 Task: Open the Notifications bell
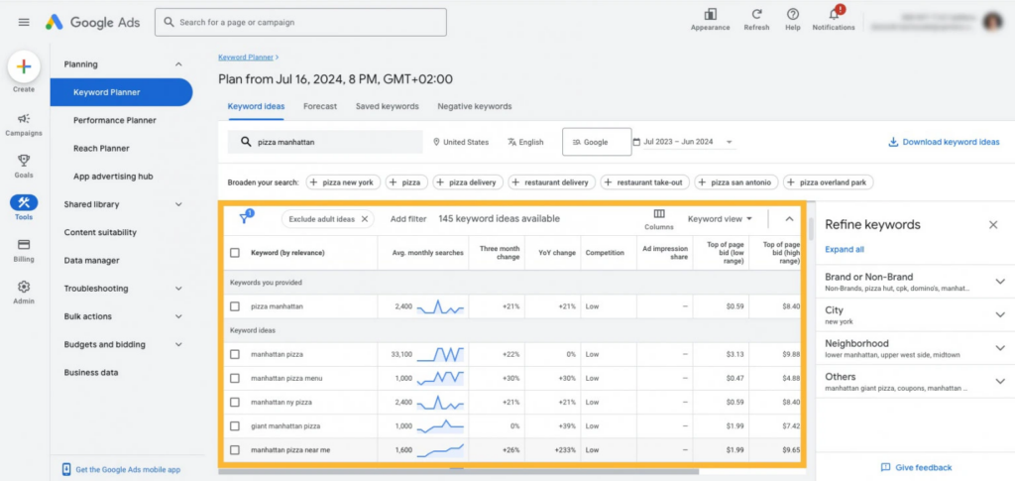tap(834, 15)
